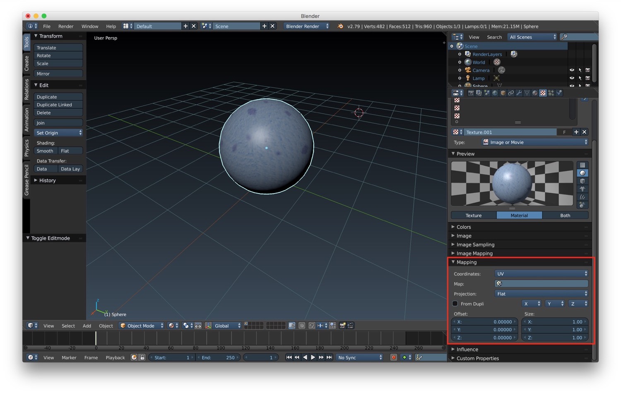Open the Object Mode dropdown
The height and width of the screenshot is (393, 621).
(x=142, y=326)
